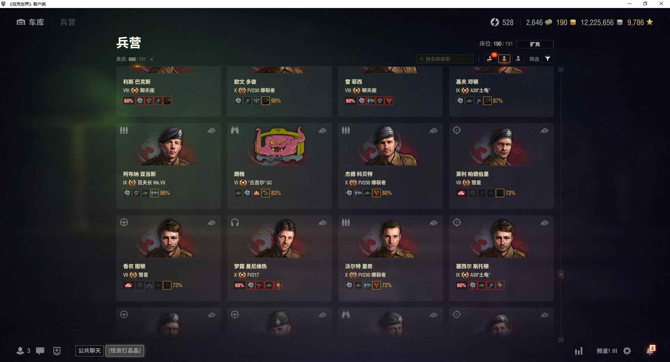Image resolution: width=670 pixels, height=362 pixels.
Task: Click the 扩充 expand berths button
Action: point(535,44)
